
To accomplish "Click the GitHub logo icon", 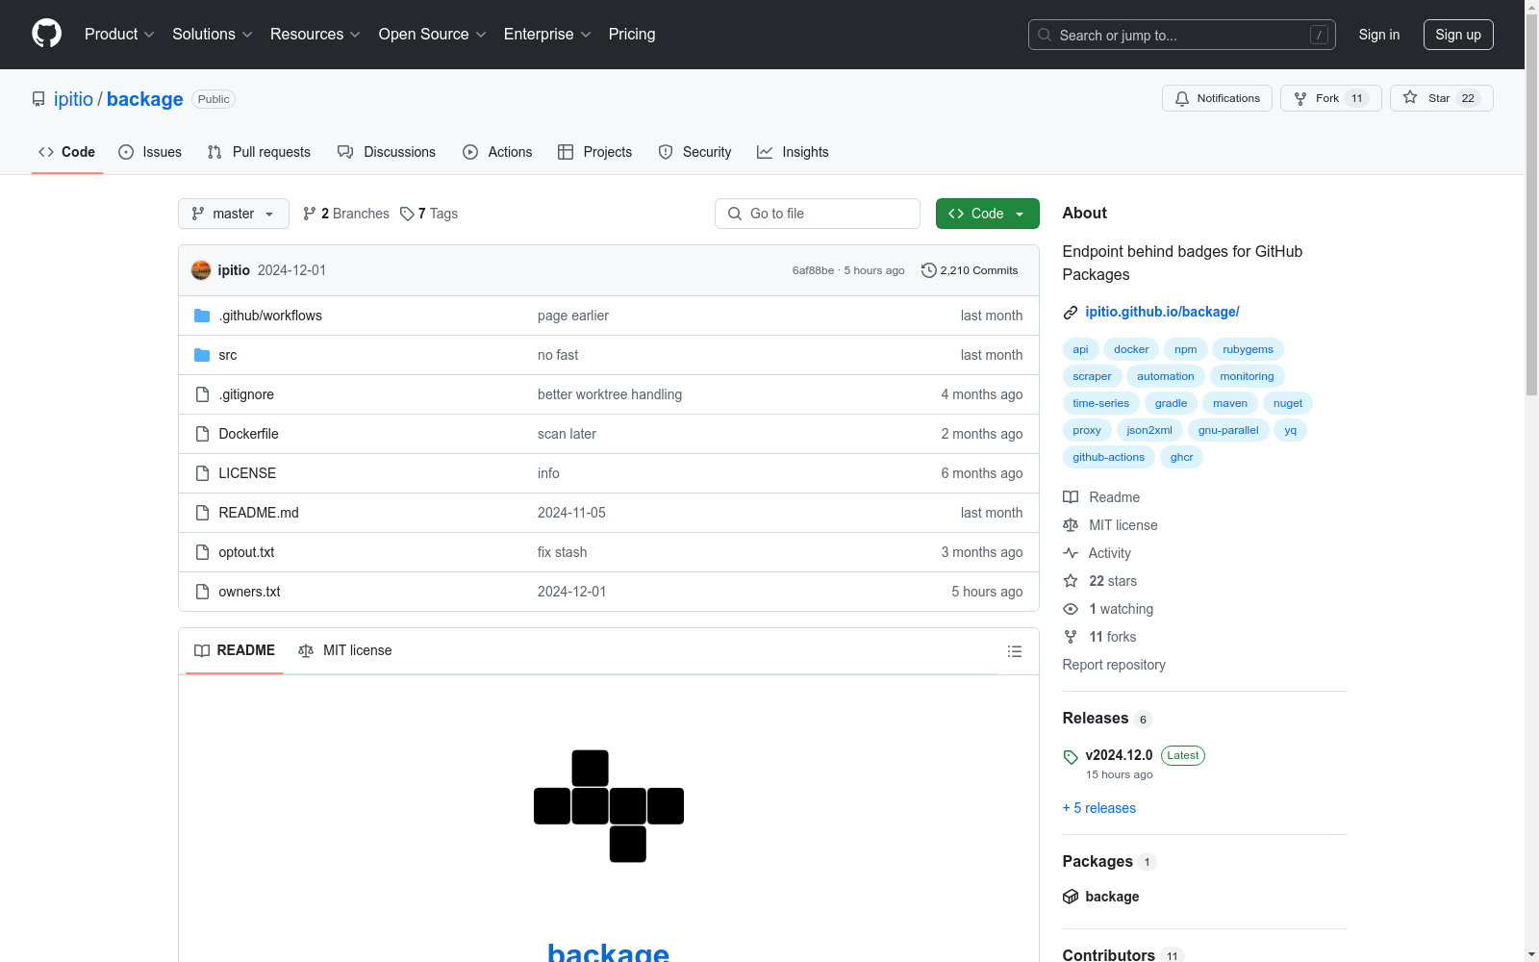I will coord(46,34).
